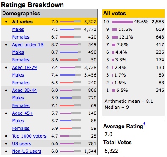Image resolution: width=167 pixels, height=157 pixels.
Task: Click the purple bar for rating 1
Action: point(113,91)
